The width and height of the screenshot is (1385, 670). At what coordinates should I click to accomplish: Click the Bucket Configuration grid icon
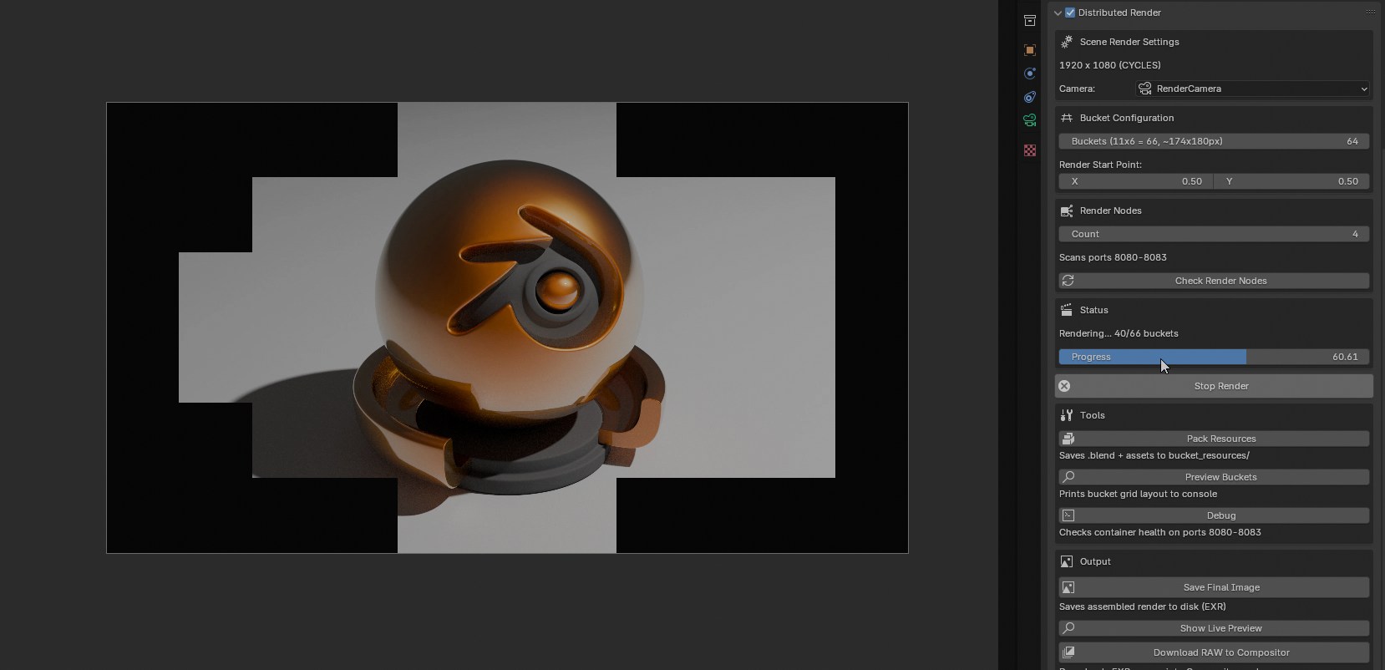[x=1067, y=118]
